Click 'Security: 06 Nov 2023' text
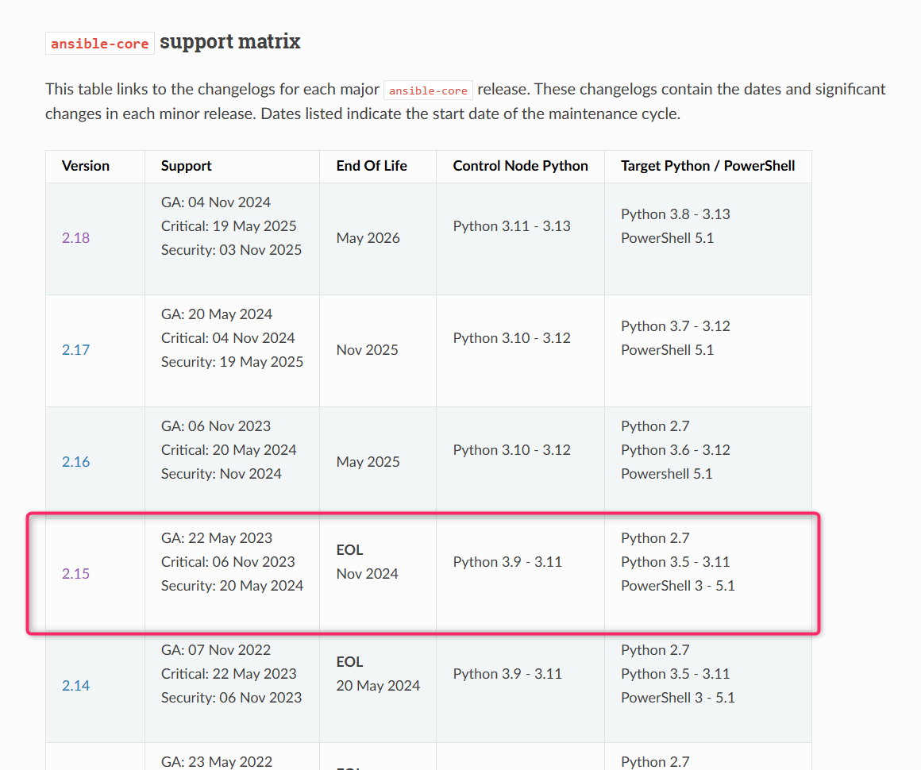 point(231,698)
